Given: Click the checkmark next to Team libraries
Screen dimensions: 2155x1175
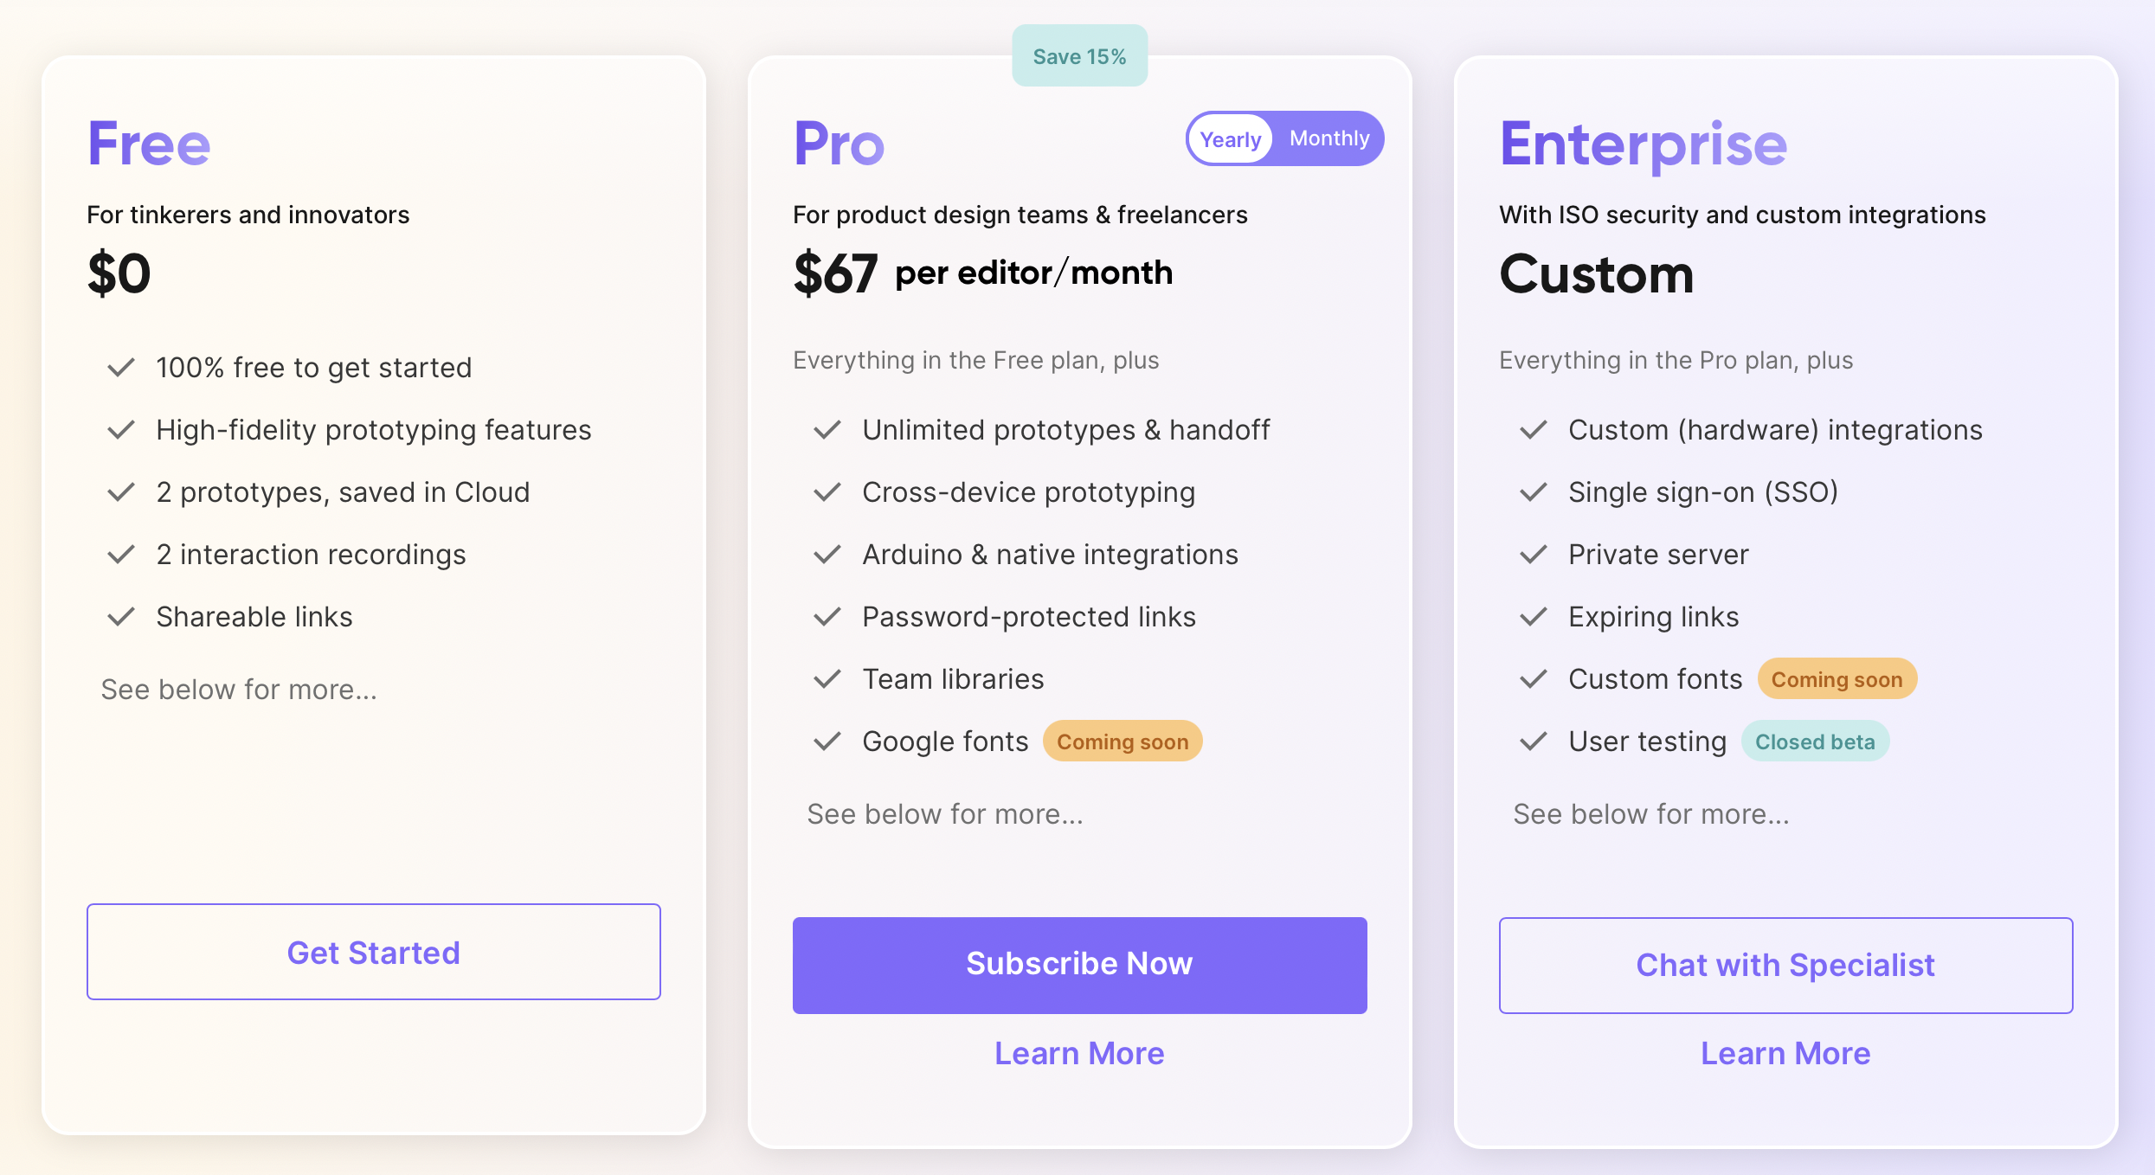Looking at the screenshot, I should click(827, 679).
